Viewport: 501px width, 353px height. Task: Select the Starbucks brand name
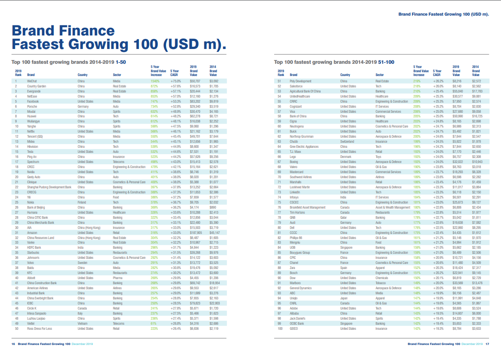[34, 253]
